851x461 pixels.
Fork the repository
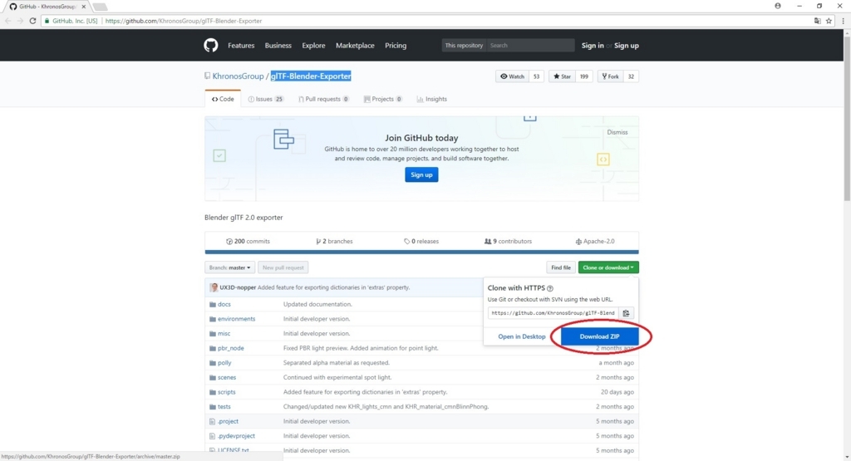point(610,76)
